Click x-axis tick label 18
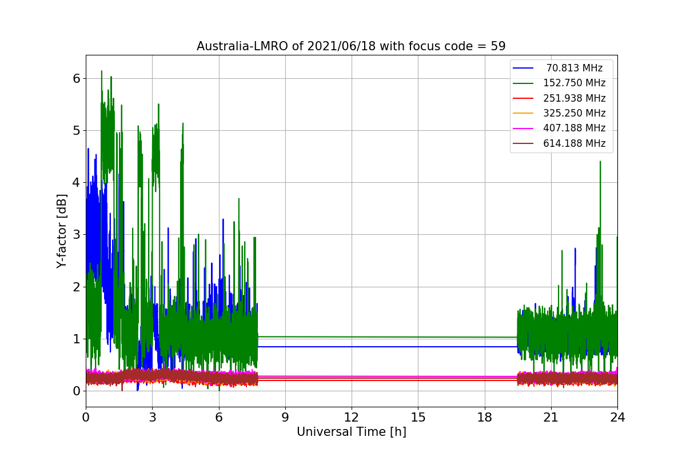The width and height of the screenshot is (686, 457). click(x=484, y=418)
